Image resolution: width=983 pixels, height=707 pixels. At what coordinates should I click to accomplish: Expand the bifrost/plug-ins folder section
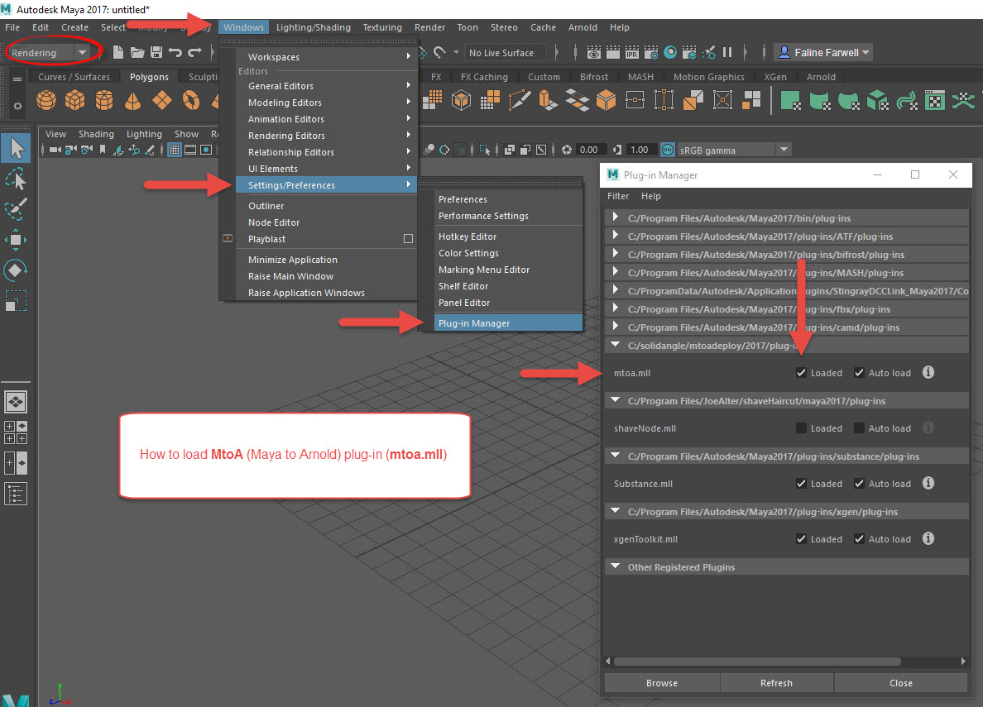(616, 254)
